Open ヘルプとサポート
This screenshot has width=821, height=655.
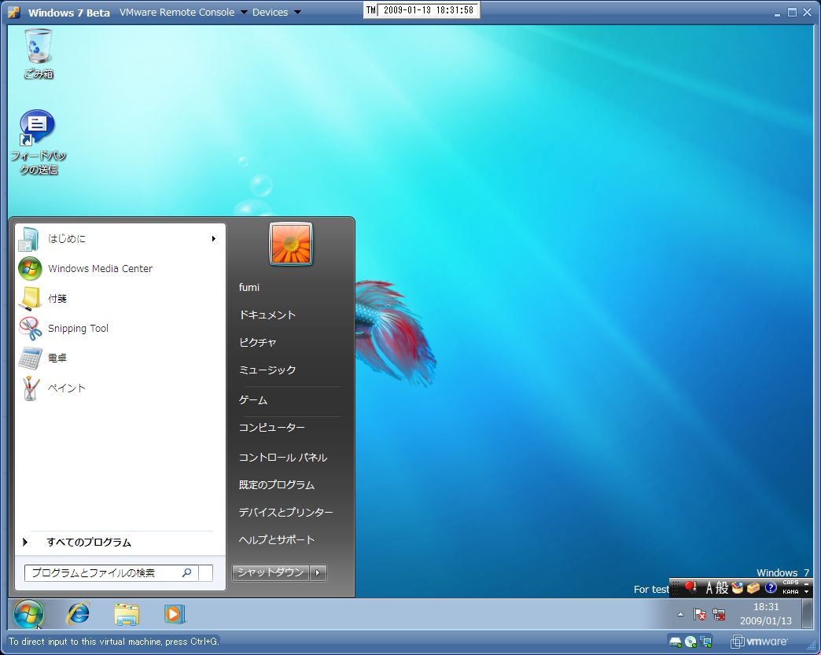[277, 540]
